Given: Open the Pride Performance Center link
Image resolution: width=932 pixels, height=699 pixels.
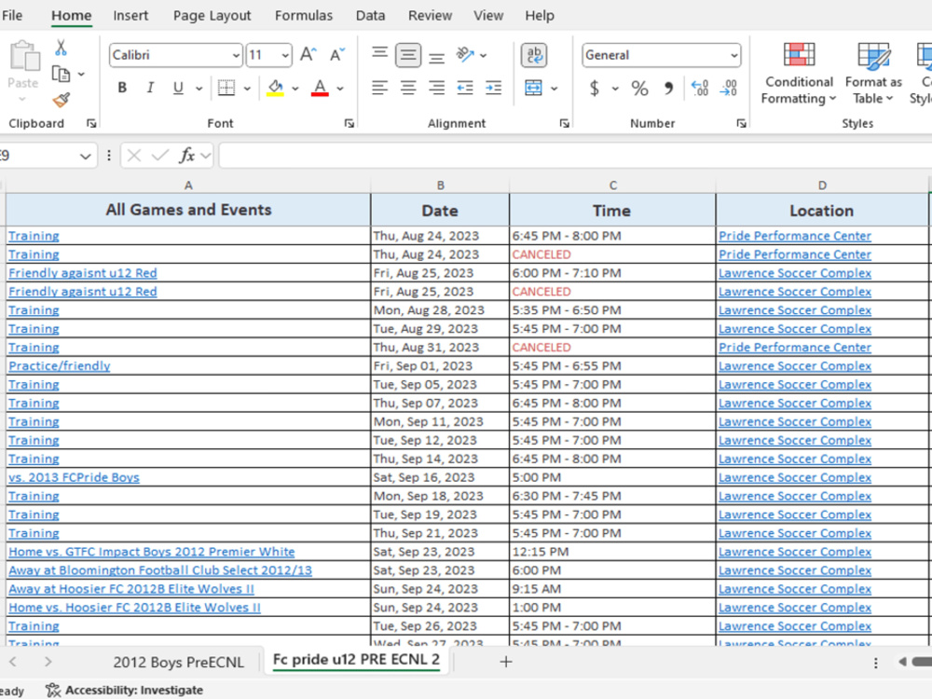Looking at the screenshot, I should [x=794, y=235].
